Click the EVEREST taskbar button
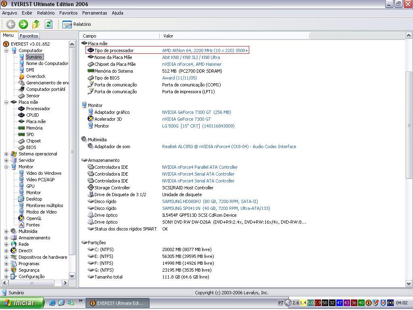This screenshot has height=310, width=413. click(x=117, y=303)
